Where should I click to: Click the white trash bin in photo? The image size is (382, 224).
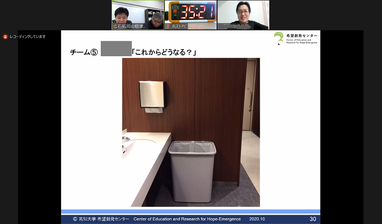(192, 171)
